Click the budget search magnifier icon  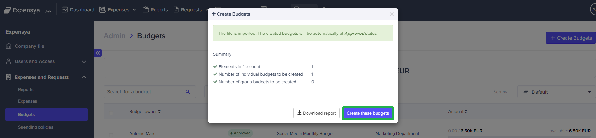coord(187,92)
